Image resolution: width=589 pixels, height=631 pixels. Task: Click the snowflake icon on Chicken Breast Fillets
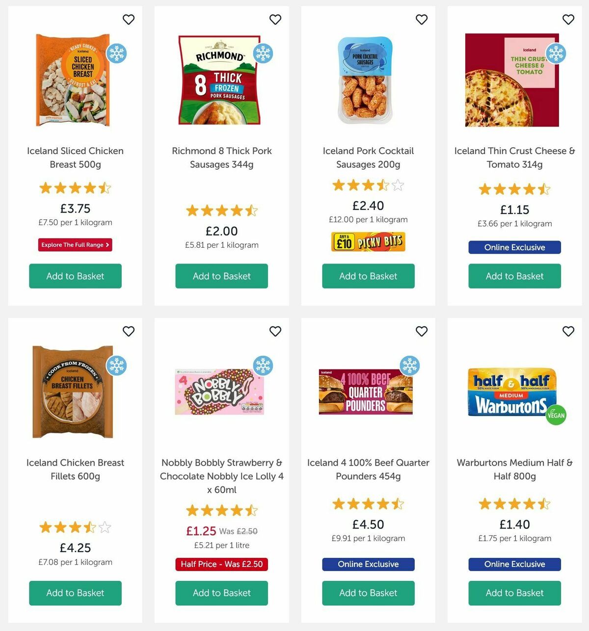[x=117, y=366]
